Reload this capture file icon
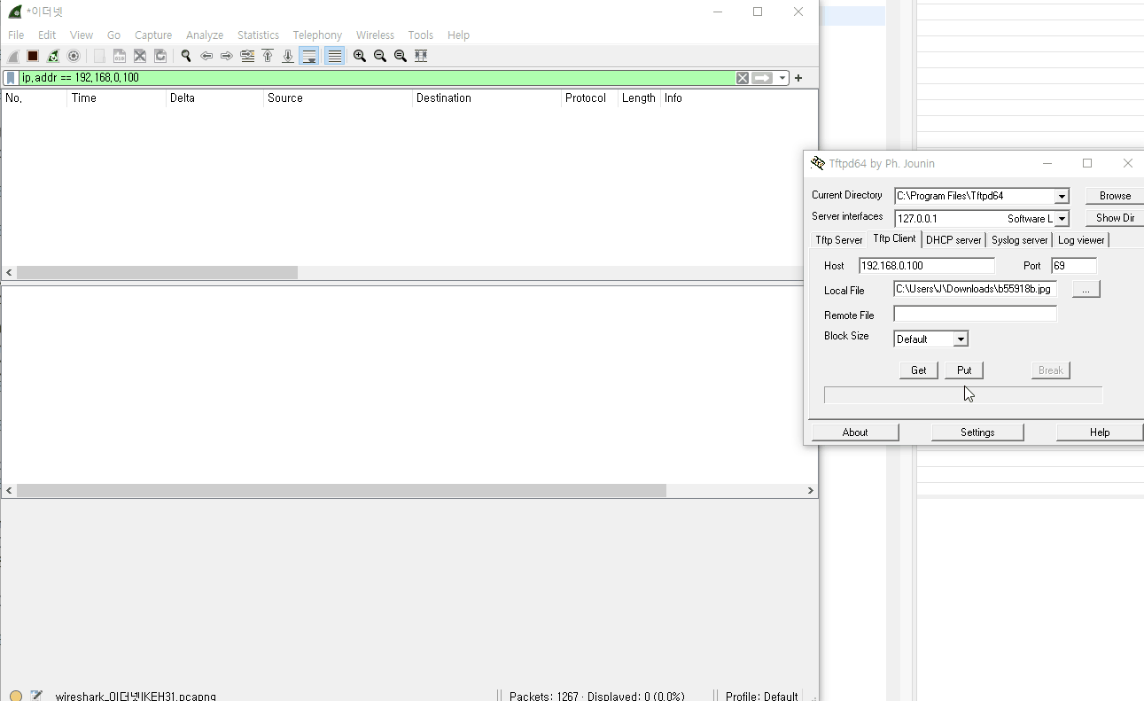The height and width of the screenshot is (701, 1144). coord(160,56)
